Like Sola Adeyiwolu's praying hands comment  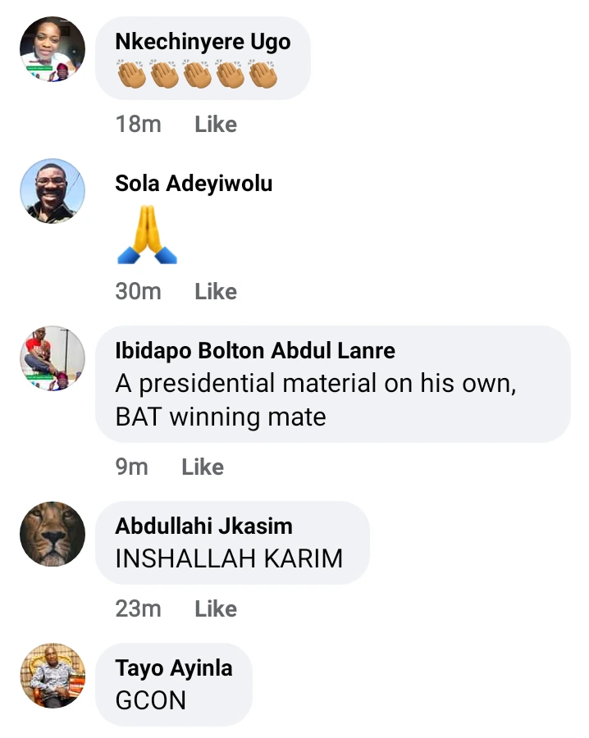click(x=216, y=291)
